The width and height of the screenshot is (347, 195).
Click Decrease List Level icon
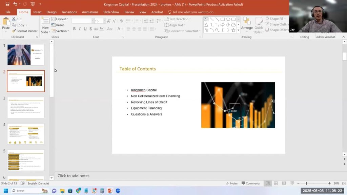click(x=146, y=21)
